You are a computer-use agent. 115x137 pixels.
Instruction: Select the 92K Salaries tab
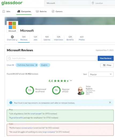coord(47,38)
